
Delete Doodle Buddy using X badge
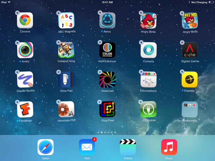(x=17, y=72)
